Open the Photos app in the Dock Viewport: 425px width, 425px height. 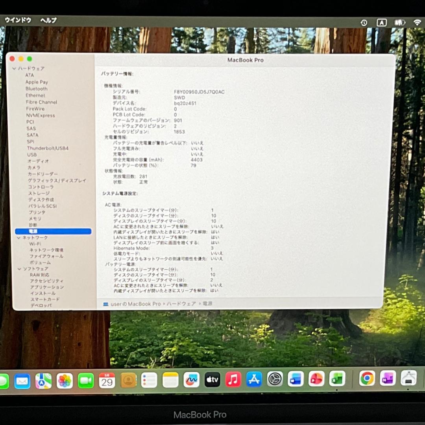coord(65,380)
